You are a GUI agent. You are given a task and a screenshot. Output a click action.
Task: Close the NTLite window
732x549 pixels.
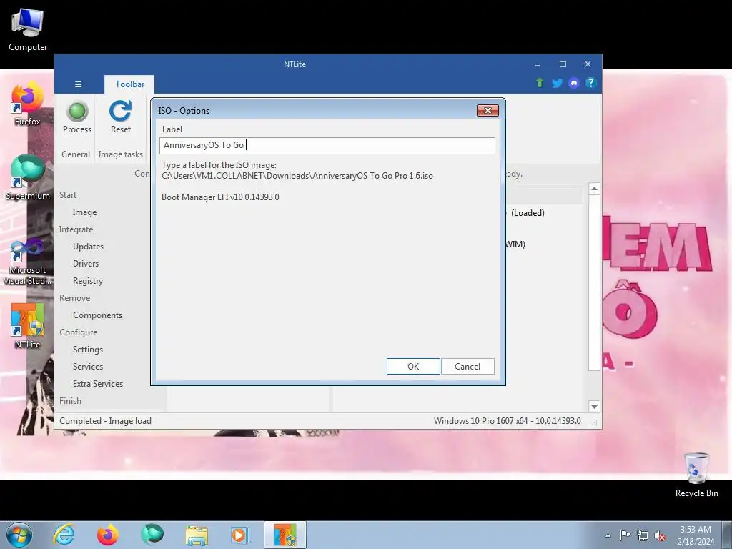point(588,64)
